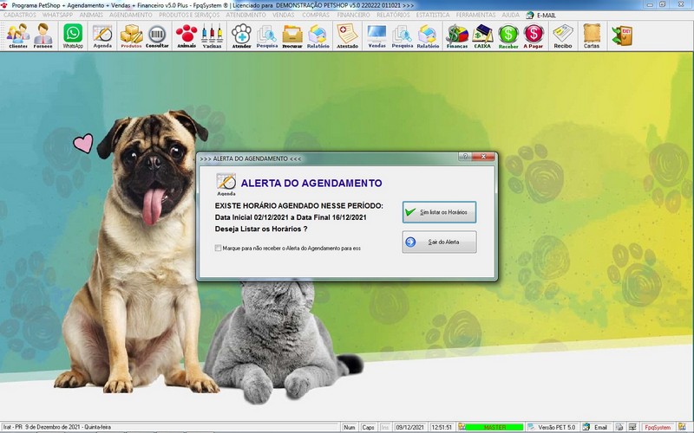Open the FINANCEIRO menu
The width and height of the screenshot is (694, 433).
[353, 15]
